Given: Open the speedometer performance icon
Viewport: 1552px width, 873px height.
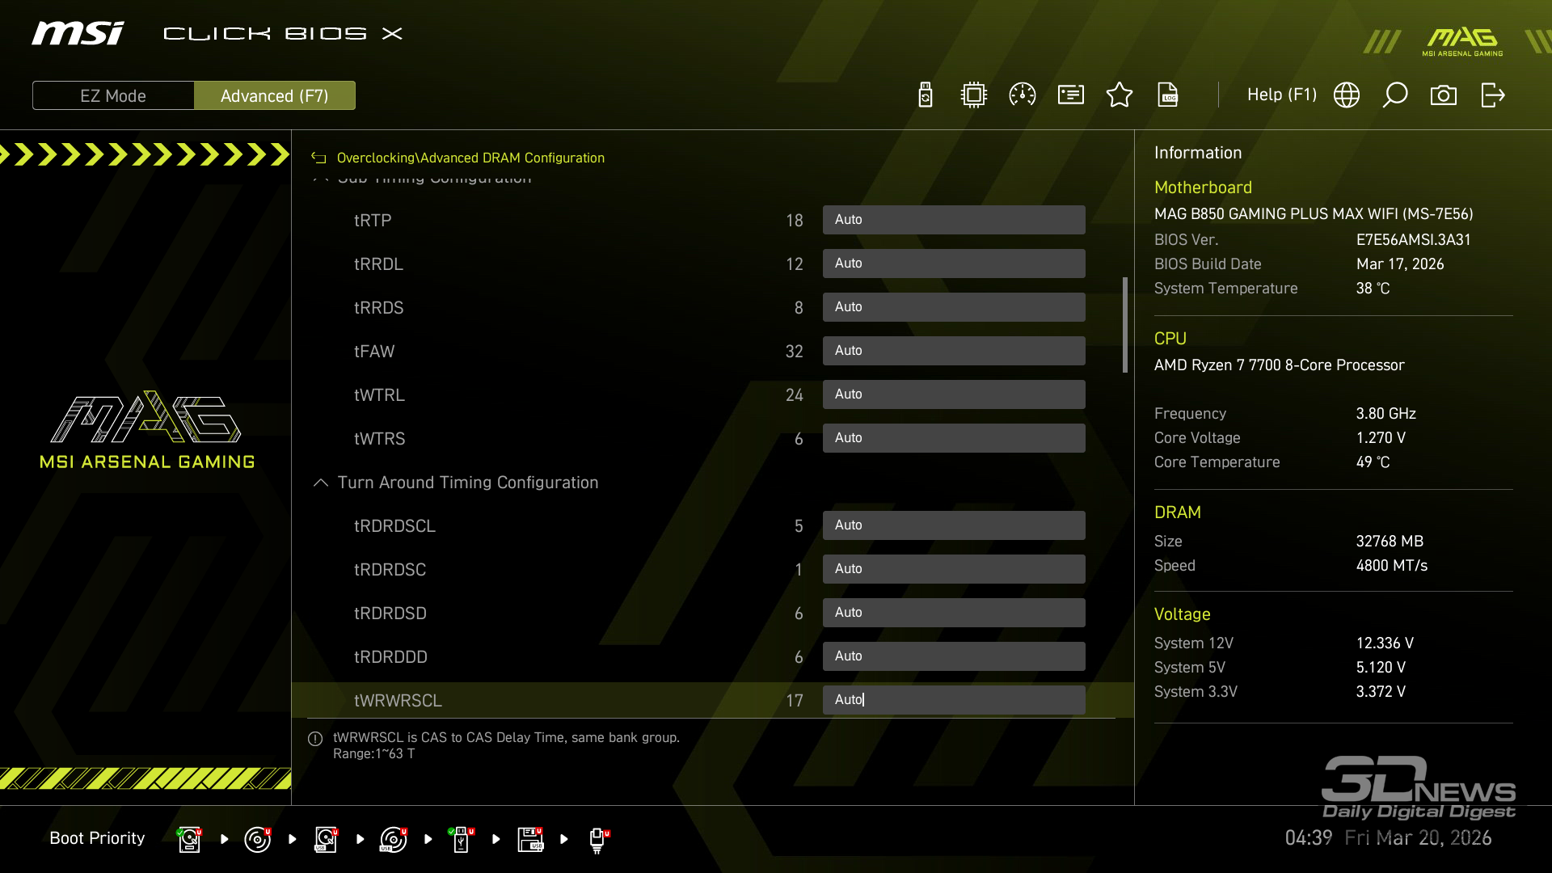Looking at the screenshot, I should tap(1023, 95).
